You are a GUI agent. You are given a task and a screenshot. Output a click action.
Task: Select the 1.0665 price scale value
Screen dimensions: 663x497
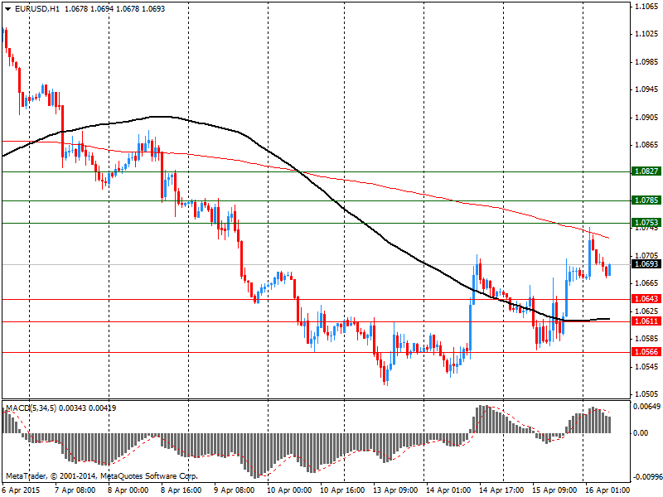[x=647, y=283]
